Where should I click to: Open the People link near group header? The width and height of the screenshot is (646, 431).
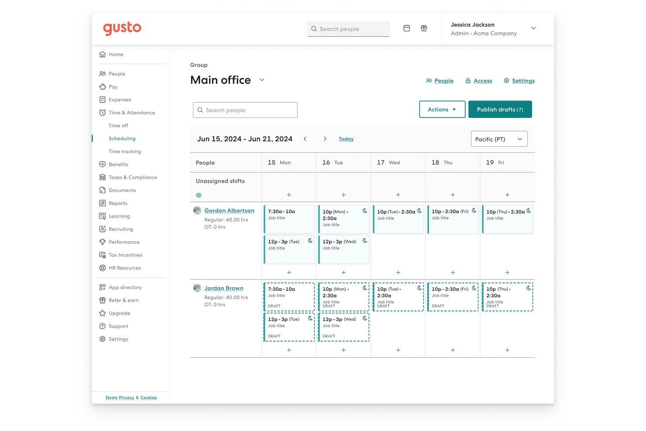tap(440, 81)
